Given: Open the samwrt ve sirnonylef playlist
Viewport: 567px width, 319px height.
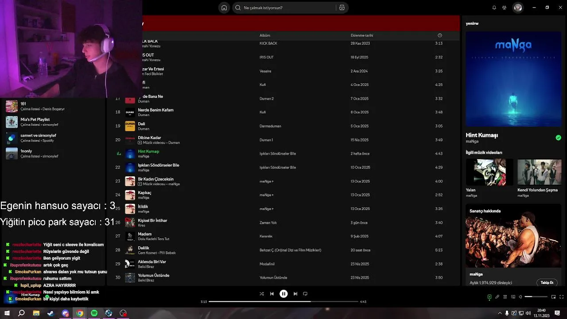Looking at the screenshot, I should 53,138.
